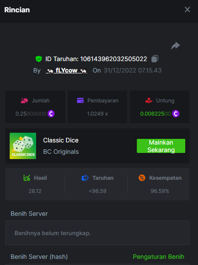Screen dimensions: 198x265
Task: Click the pink Jumlah amount icon
Action: pyautogui.click(x=24, y=100)
